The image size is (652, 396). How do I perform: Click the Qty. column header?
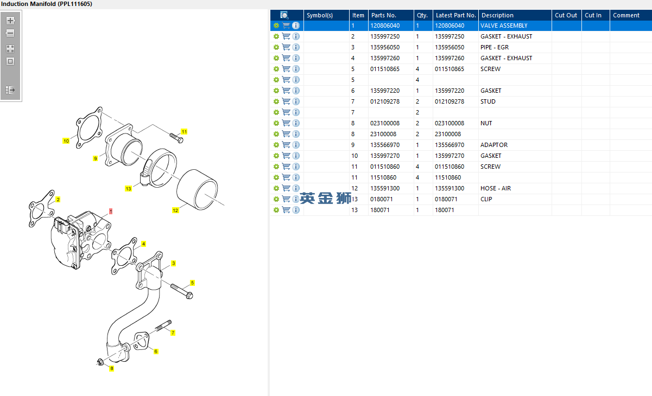point(423,15)
